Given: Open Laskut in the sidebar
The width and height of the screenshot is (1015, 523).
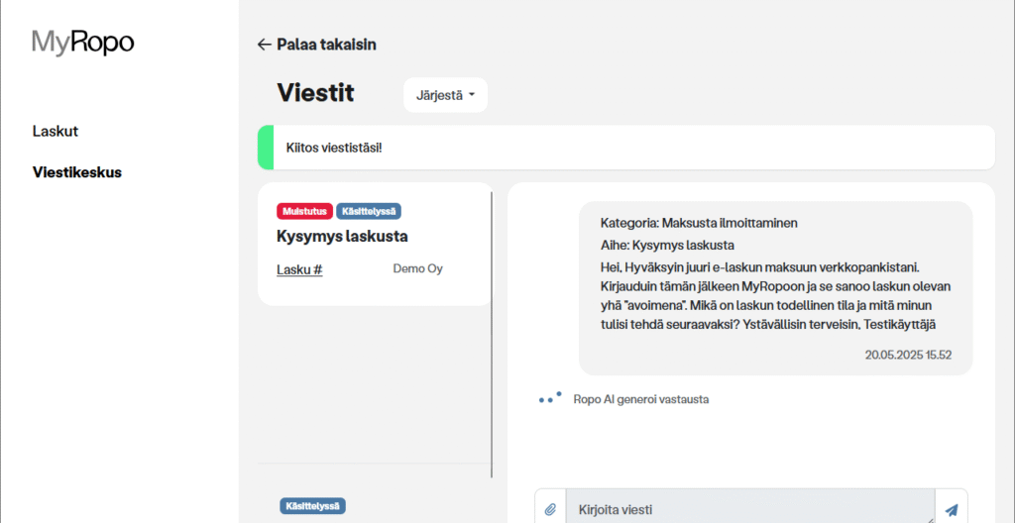Looking at the screenshot, I should click(x=56, y=132).
